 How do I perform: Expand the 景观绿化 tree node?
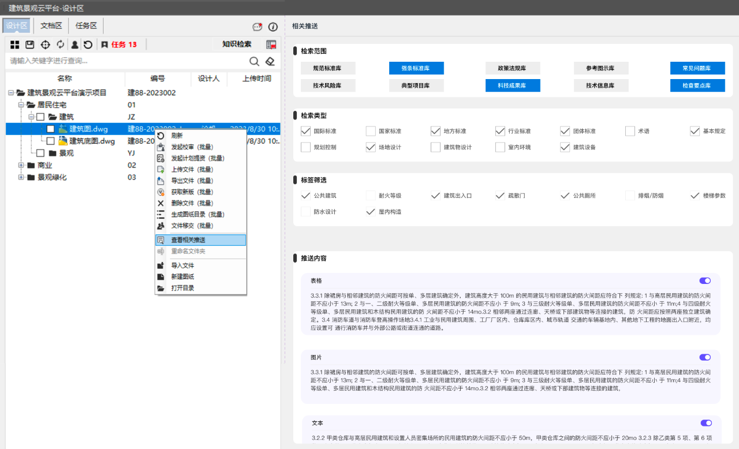pyautogui.click(x=21, y=177)
